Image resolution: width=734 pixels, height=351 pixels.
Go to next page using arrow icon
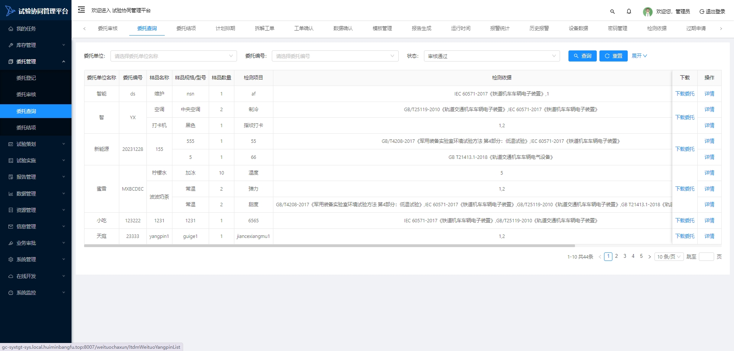[x=650, y=257]
